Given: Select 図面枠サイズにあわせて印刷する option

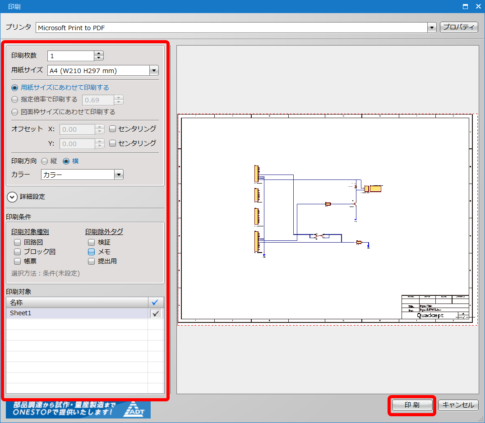Looking at the screenshot, I should point(15,112).
